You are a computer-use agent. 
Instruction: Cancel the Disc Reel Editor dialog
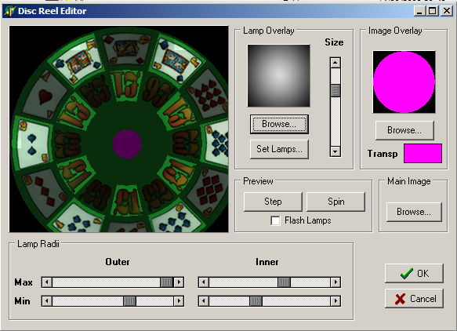coord(414,298)
